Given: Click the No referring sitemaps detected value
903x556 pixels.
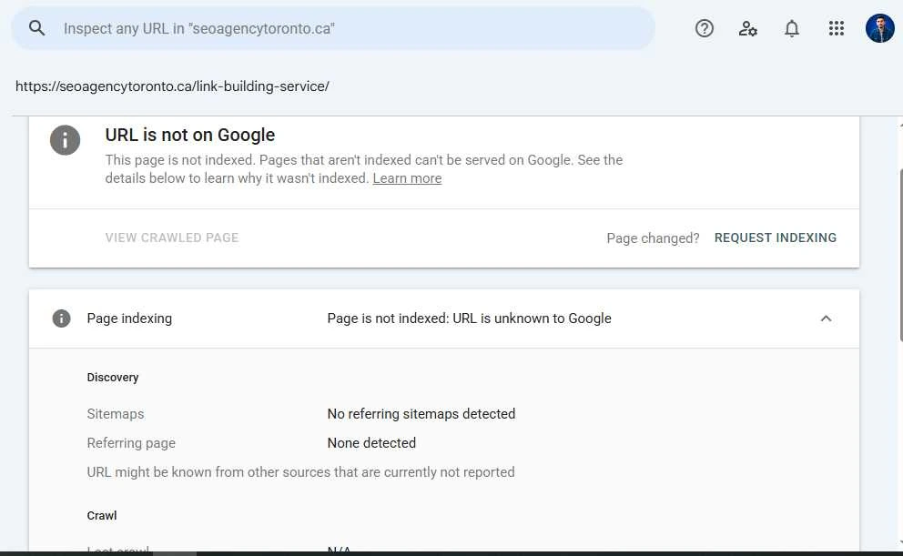Looking at the screenshot, I should pos(421,414).
